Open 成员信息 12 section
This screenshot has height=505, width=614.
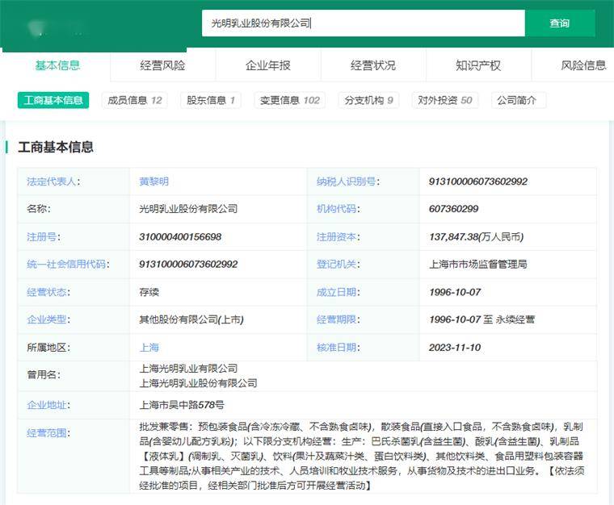[135, 100]
